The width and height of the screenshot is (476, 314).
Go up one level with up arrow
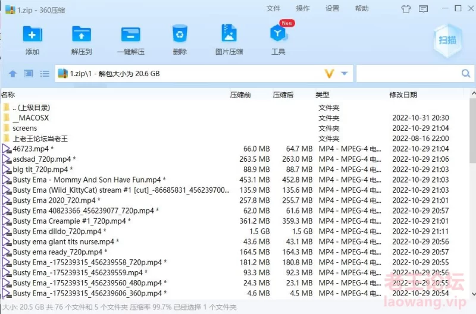tap(12, 73)
